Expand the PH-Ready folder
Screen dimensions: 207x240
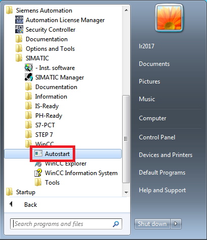(x=43, y=116)
